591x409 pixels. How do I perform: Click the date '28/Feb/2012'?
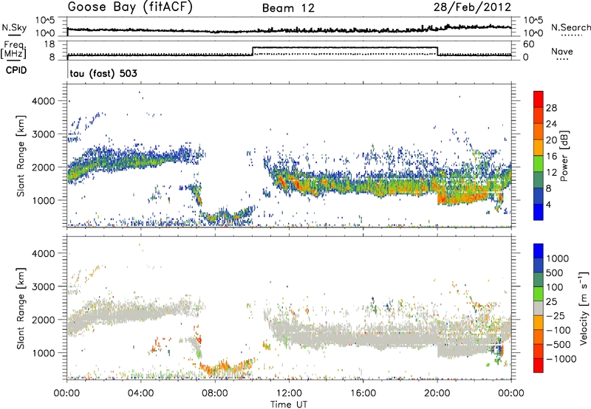pos(472,7)
